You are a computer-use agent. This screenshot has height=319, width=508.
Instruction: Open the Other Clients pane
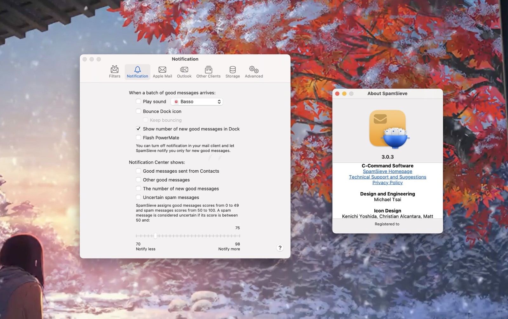pyautogui.click(x=208, y=72)
